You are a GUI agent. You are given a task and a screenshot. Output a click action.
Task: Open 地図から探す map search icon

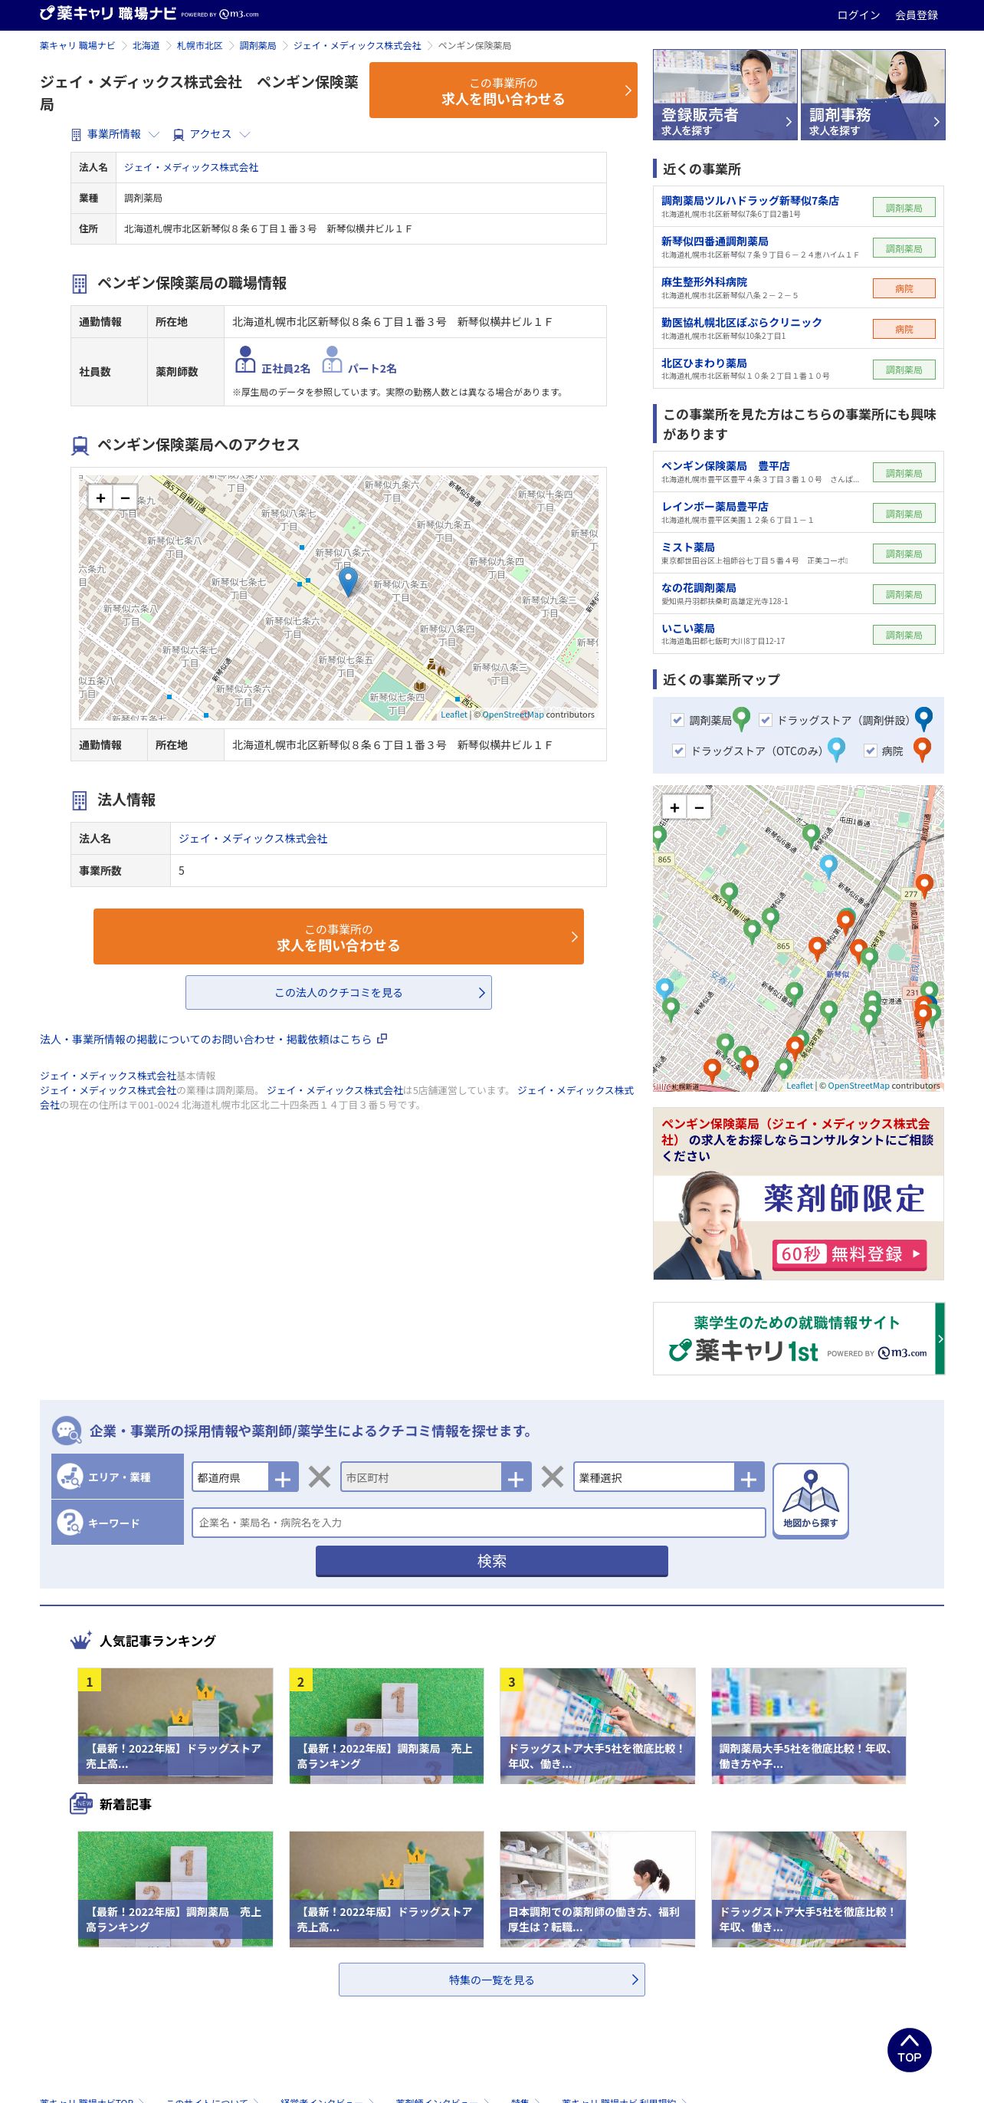(810, 1500)
